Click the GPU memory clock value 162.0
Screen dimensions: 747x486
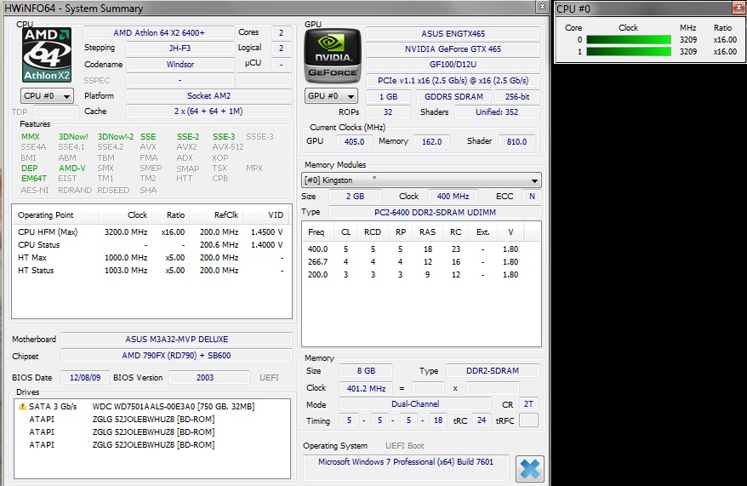(431, 141)
